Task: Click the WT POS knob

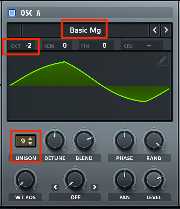Action: pos(25,180)
